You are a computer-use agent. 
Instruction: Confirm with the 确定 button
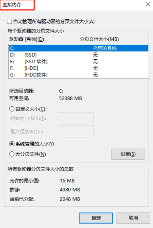[x=96, y=218]
